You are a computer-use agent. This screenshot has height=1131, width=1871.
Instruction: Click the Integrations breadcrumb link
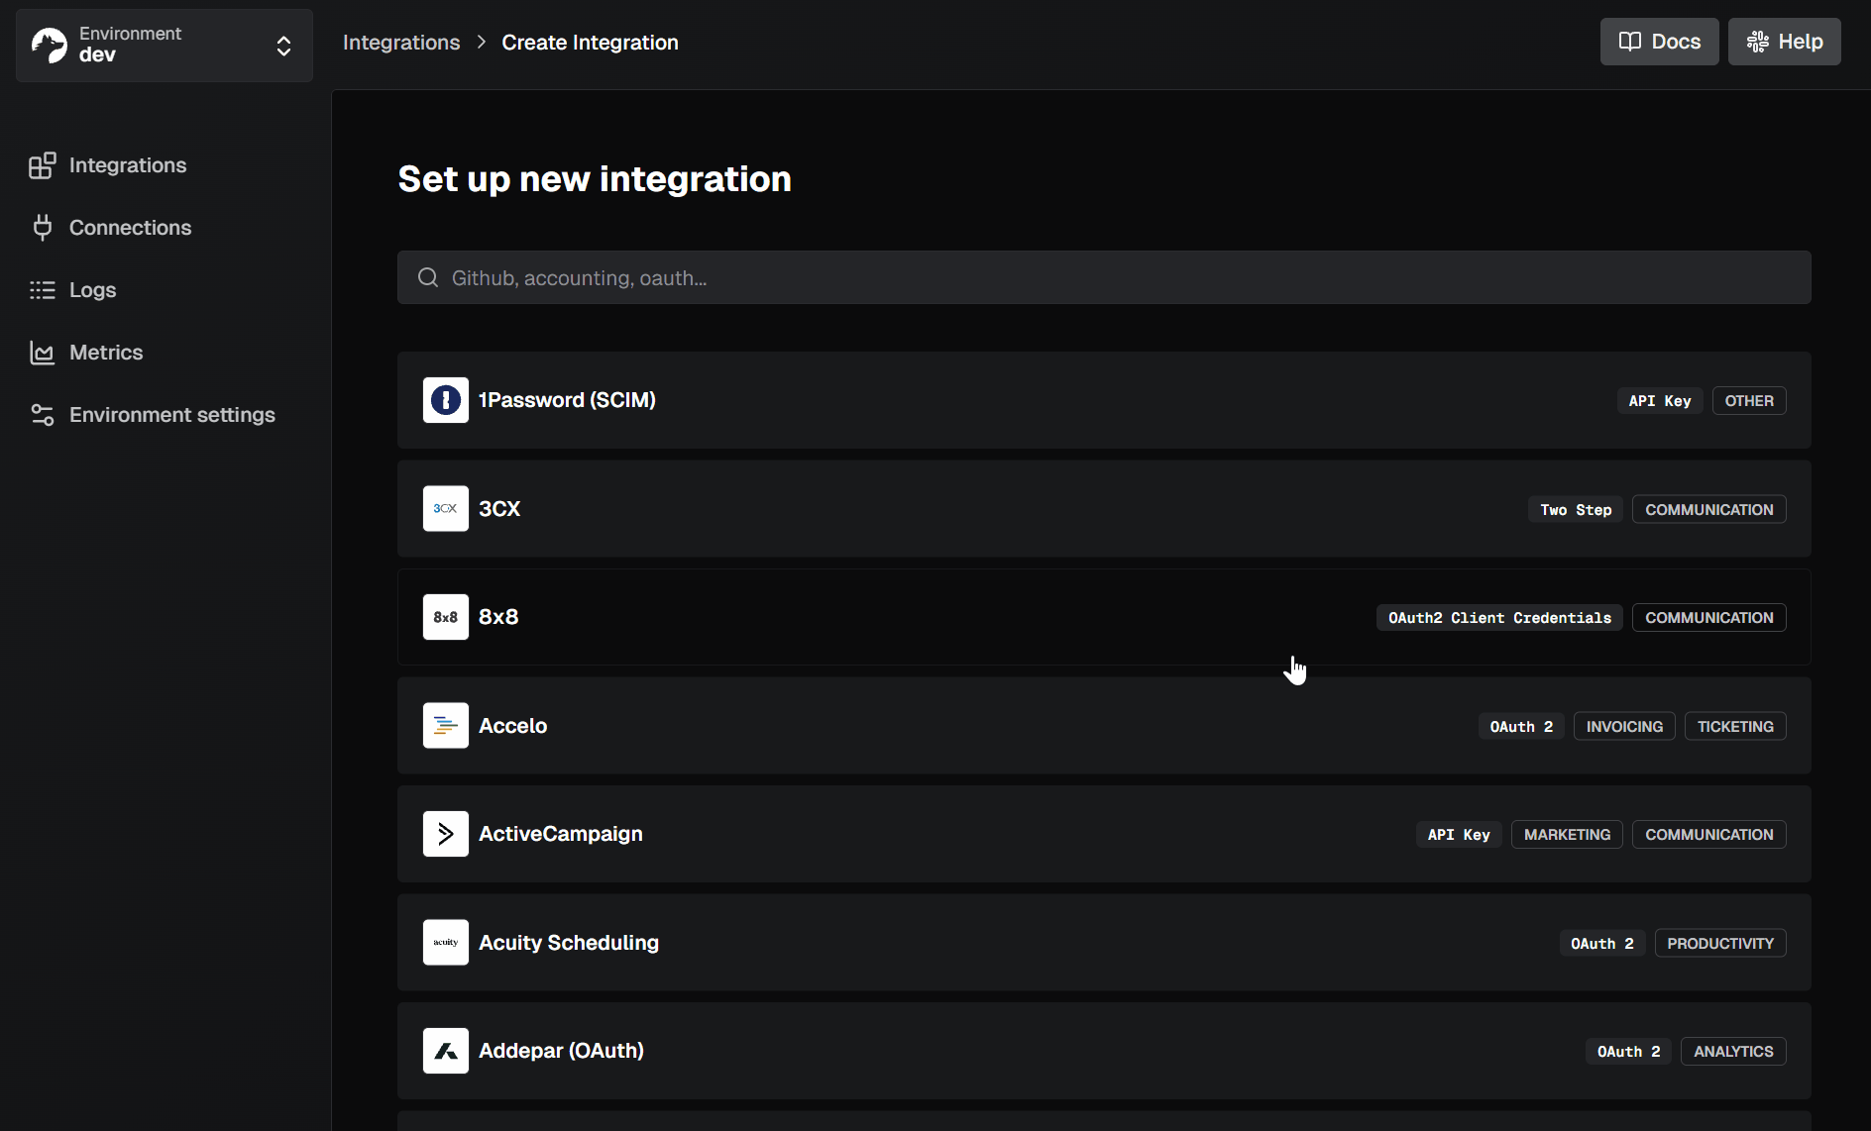[x=401, y=43]
